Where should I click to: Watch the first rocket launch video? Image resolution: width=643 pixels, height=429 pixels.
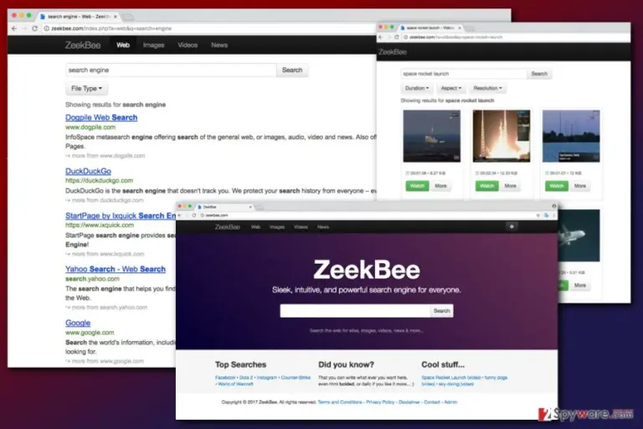click(417, 186)
